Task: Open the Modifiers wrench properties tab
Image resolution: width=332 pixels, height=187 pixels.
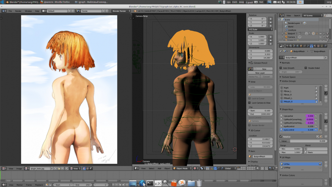Action: (308, 46)
